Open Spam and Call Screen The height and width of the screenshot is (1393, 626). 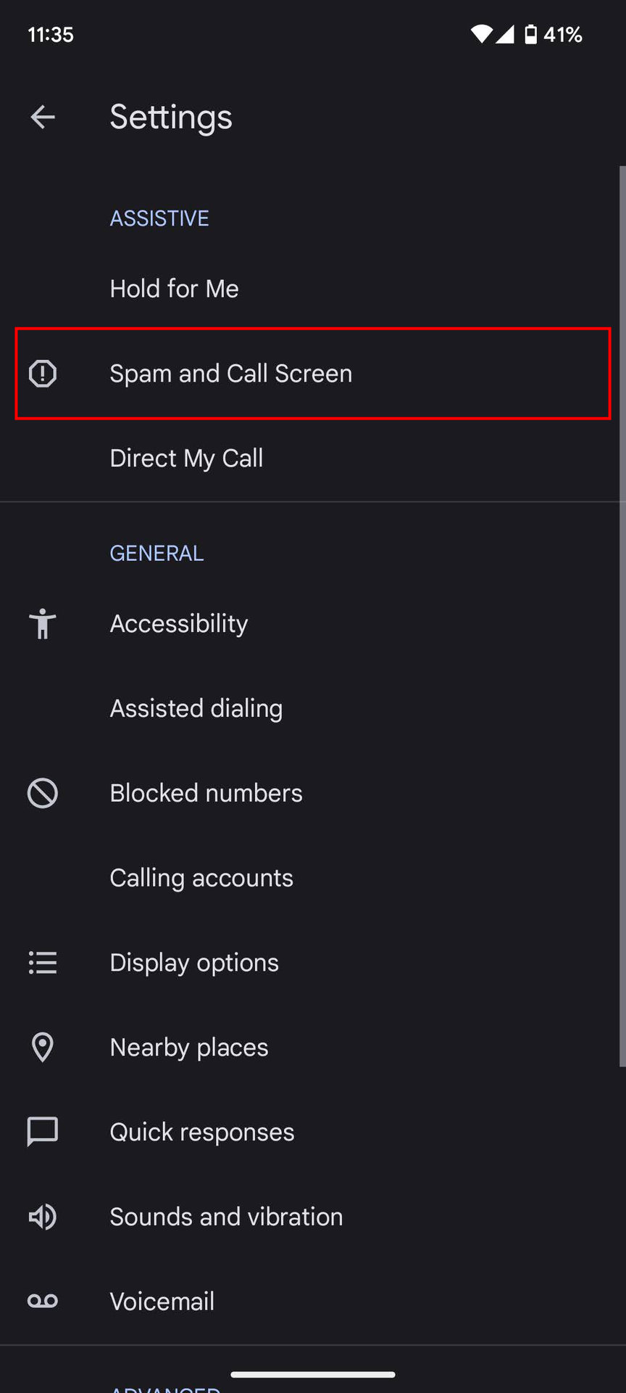coord(230,374)
